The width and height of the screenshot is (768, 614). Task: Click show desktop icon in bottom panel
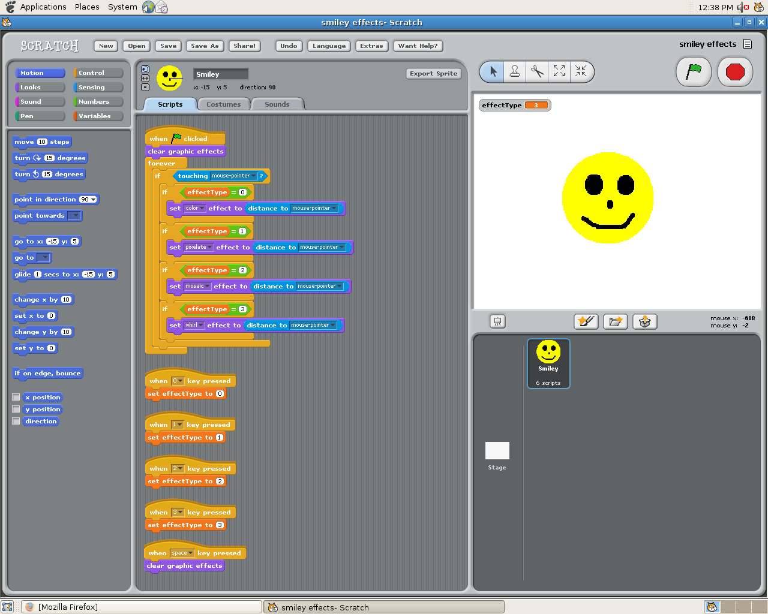tap(7, 607)
